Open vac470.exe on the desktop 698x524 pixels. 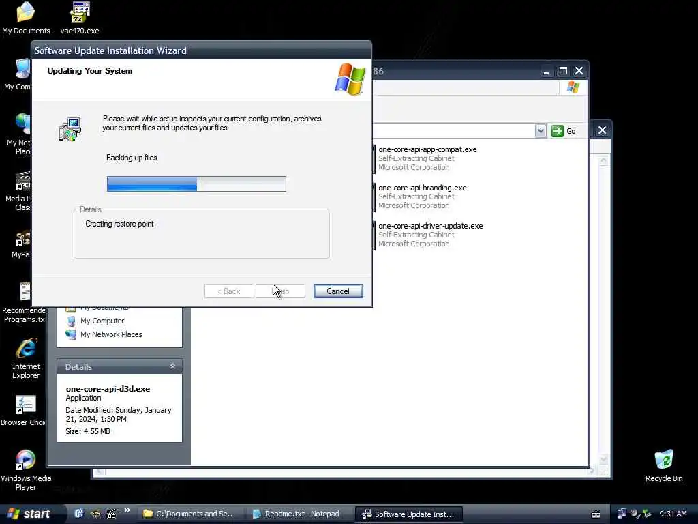pos(80,18)
